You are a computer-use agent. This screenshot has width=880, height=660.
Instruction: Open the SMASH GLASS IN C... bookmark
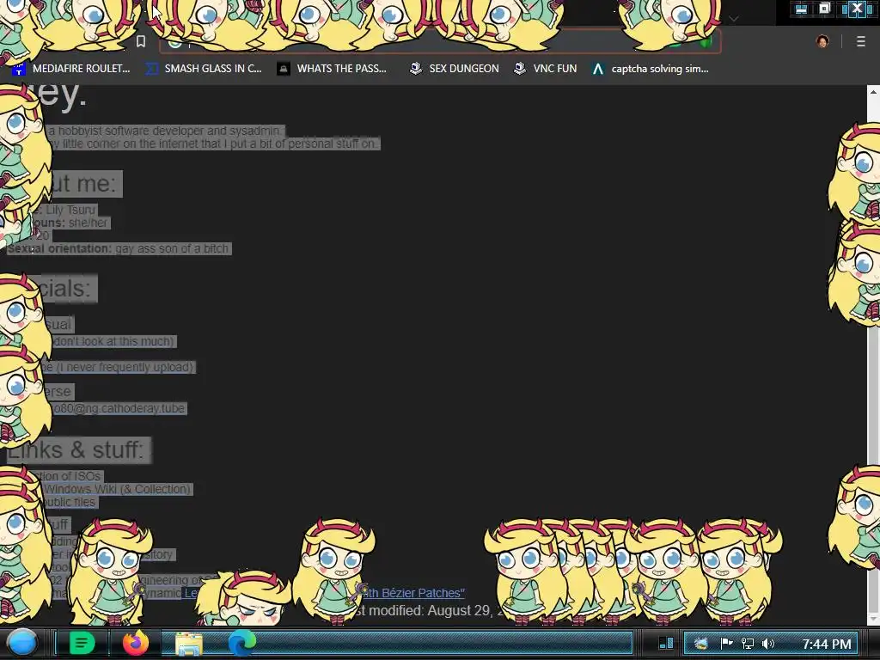203,69
